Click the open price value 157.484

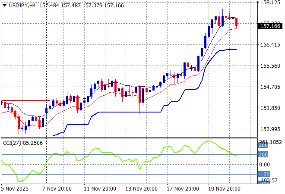tap(49, 6)
